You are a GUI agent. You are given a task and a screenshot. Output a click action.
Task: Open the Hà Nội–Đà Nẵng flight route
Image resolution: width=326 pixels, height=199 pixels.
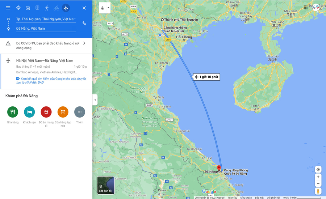(x=46, y=71)
